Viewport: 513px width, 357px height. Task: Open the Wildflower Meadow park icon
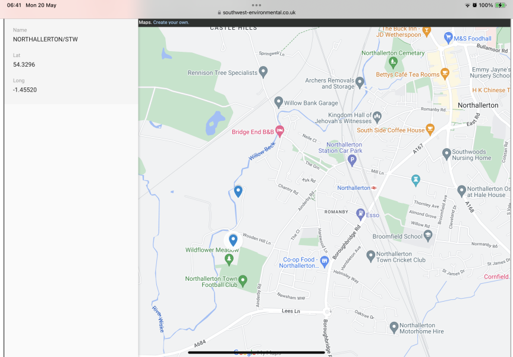pyautogui.click(x=229, y=260)
